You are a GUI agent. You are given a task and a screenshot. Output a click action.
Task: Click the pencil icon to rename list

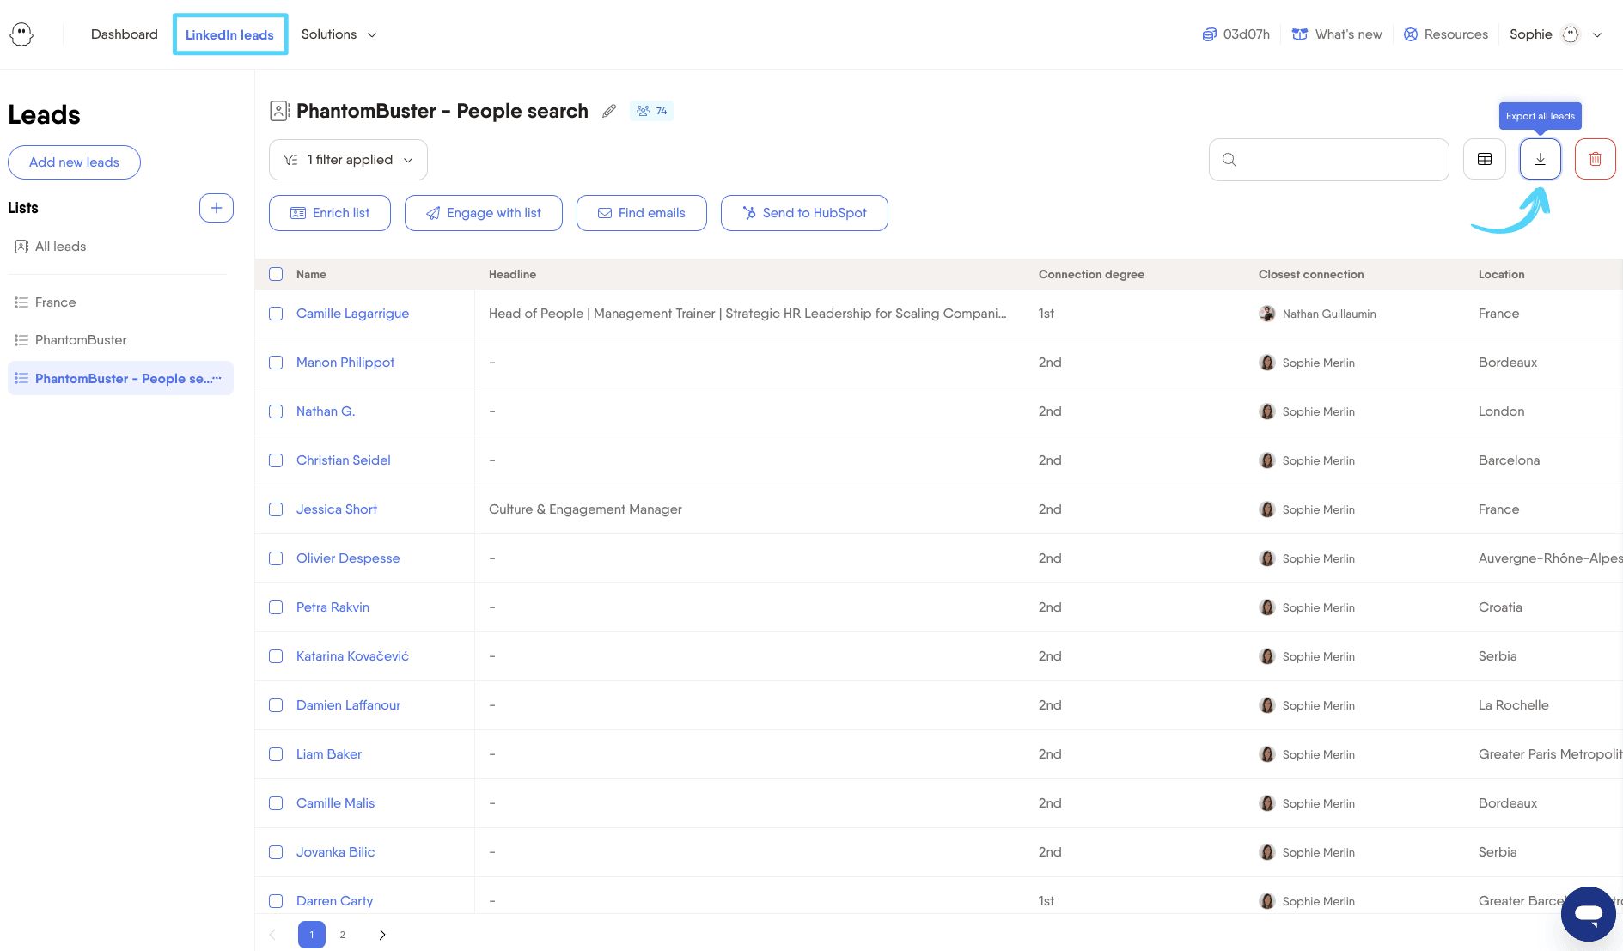click(609, 111)
